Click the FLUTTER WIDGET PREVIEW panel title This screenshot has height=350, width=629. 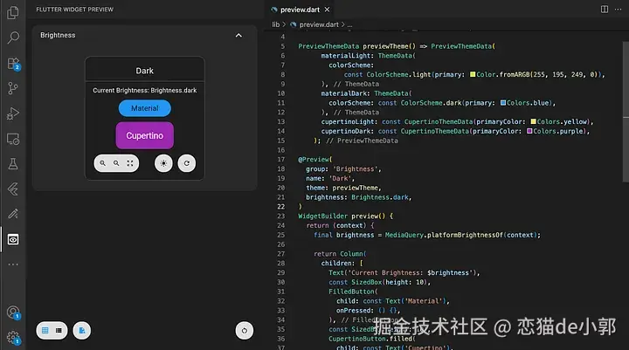point(74,10)
